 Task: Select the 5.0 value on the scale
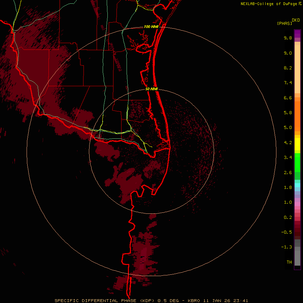pos(288,128)
